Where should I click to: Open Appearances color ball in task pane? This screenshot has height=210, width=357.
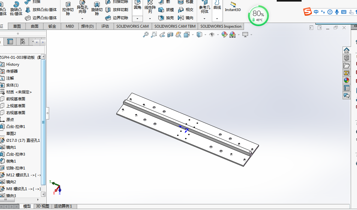pyautogui.click(x=347, y=80)
